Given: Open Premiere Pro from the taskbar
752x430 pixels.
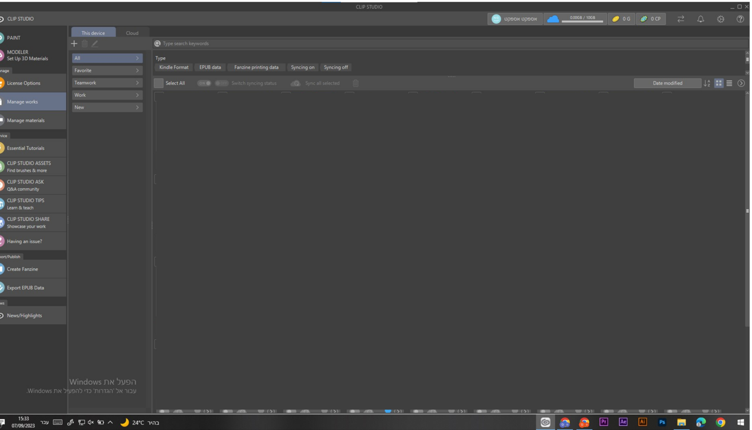Looking at the screenshot, I should pos(603,422).
